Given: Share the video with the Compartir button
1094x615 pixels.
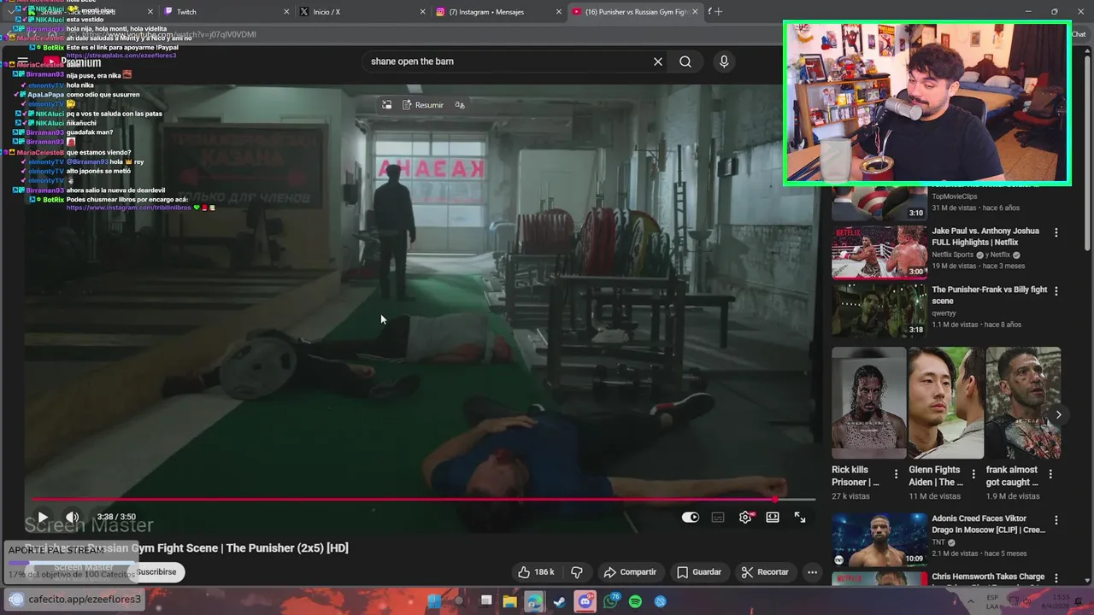Looking at the screenshot, I should [x=630, y=572].
